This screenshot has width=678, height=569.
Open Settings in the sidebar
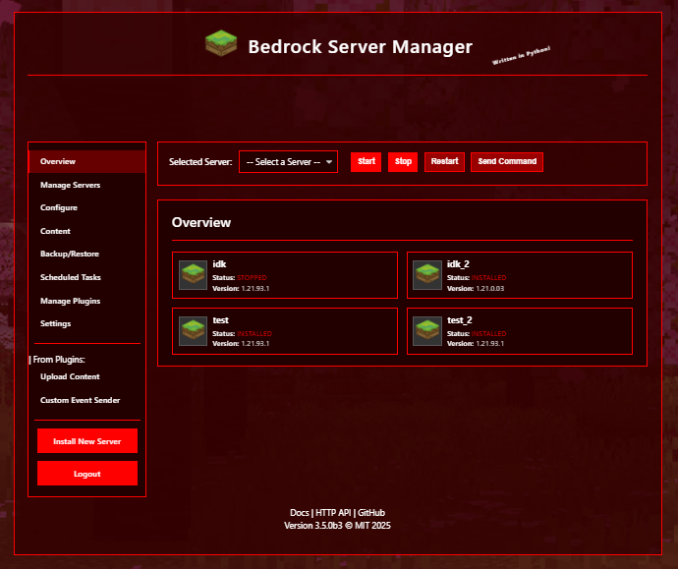(x=86, y=324)
